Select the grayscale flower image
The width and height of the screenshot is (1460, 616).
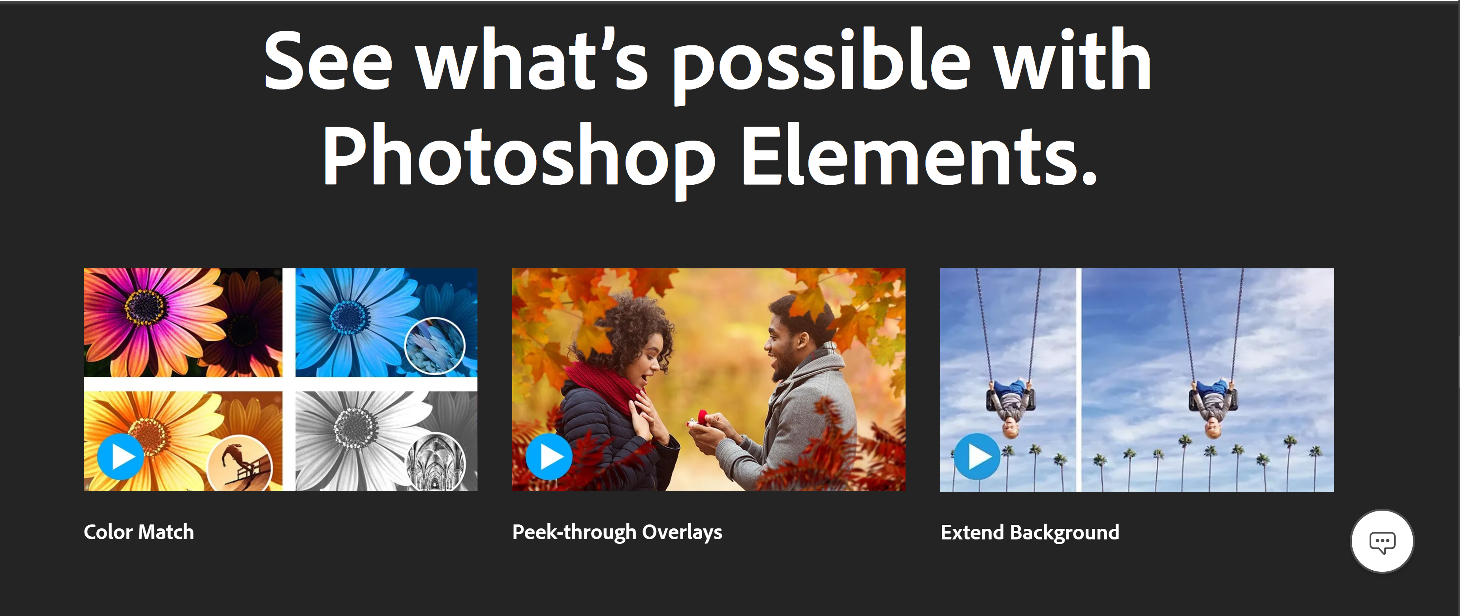pyautogui.click(x=386, y=441)
